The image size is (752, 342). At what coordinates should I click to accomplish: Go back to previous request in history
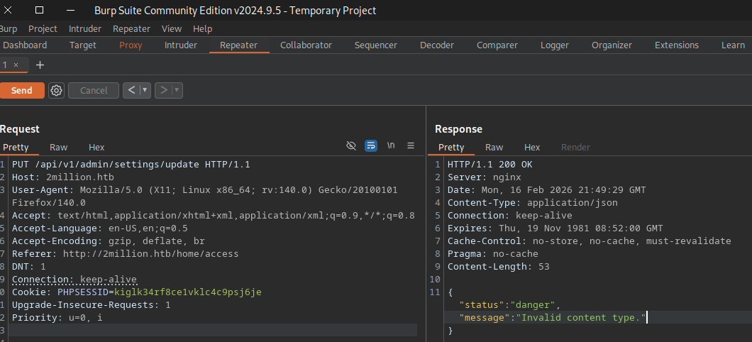pyautogui.click(x=131, y=90)
